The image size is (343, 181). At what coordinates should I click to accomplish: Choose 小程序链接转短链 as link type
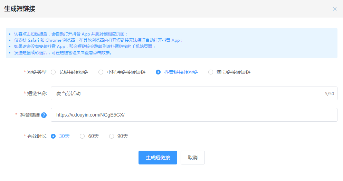(x=101, y=72)
